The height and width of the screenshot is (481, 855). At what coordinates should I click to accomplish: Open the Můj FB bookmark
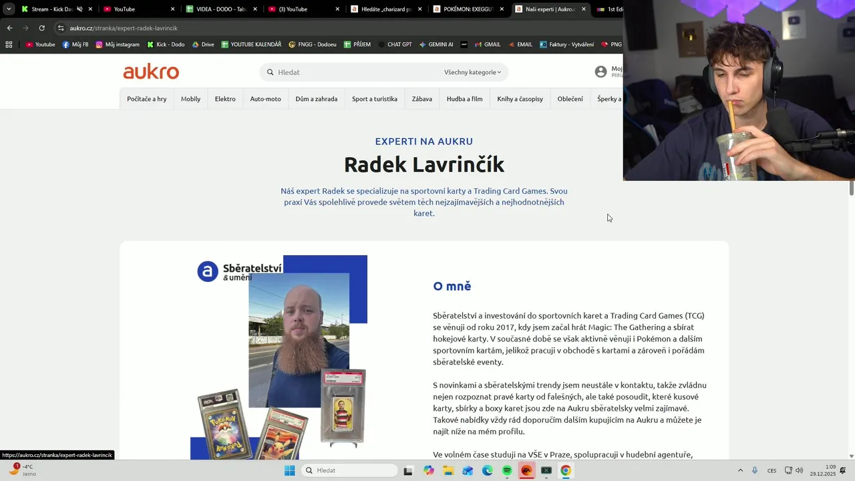(x=75, y=44)
